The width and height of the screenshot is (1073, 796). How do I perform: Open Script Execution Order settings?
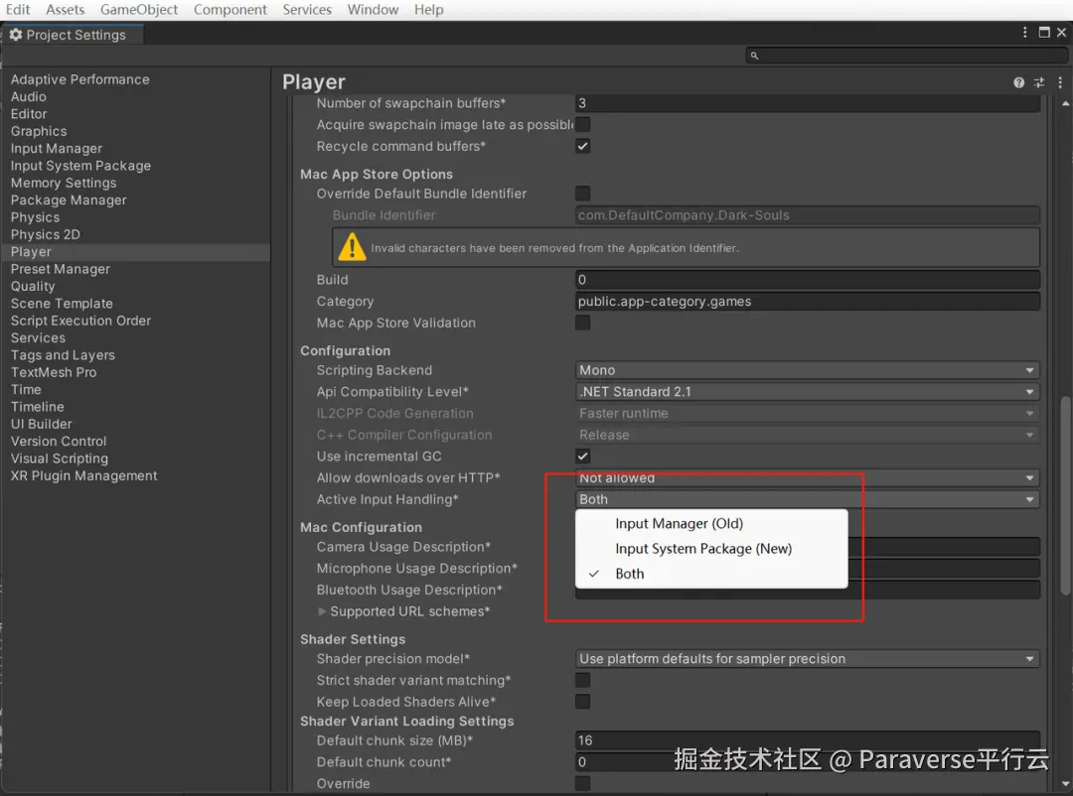pyautogui.click(x=80, y=321)
